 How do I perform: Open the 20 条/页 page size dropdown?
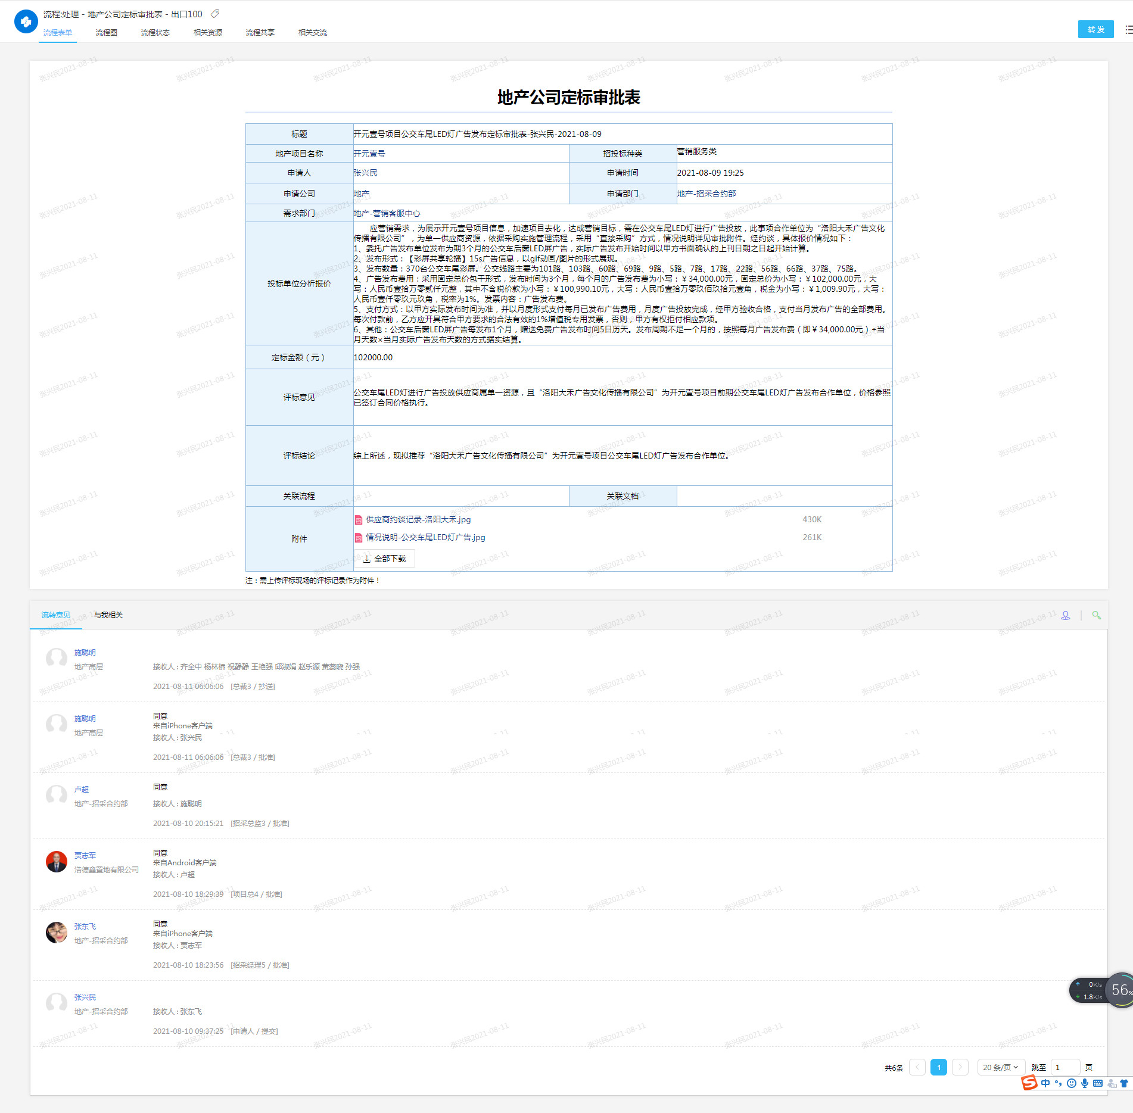pos(1000,1067)
